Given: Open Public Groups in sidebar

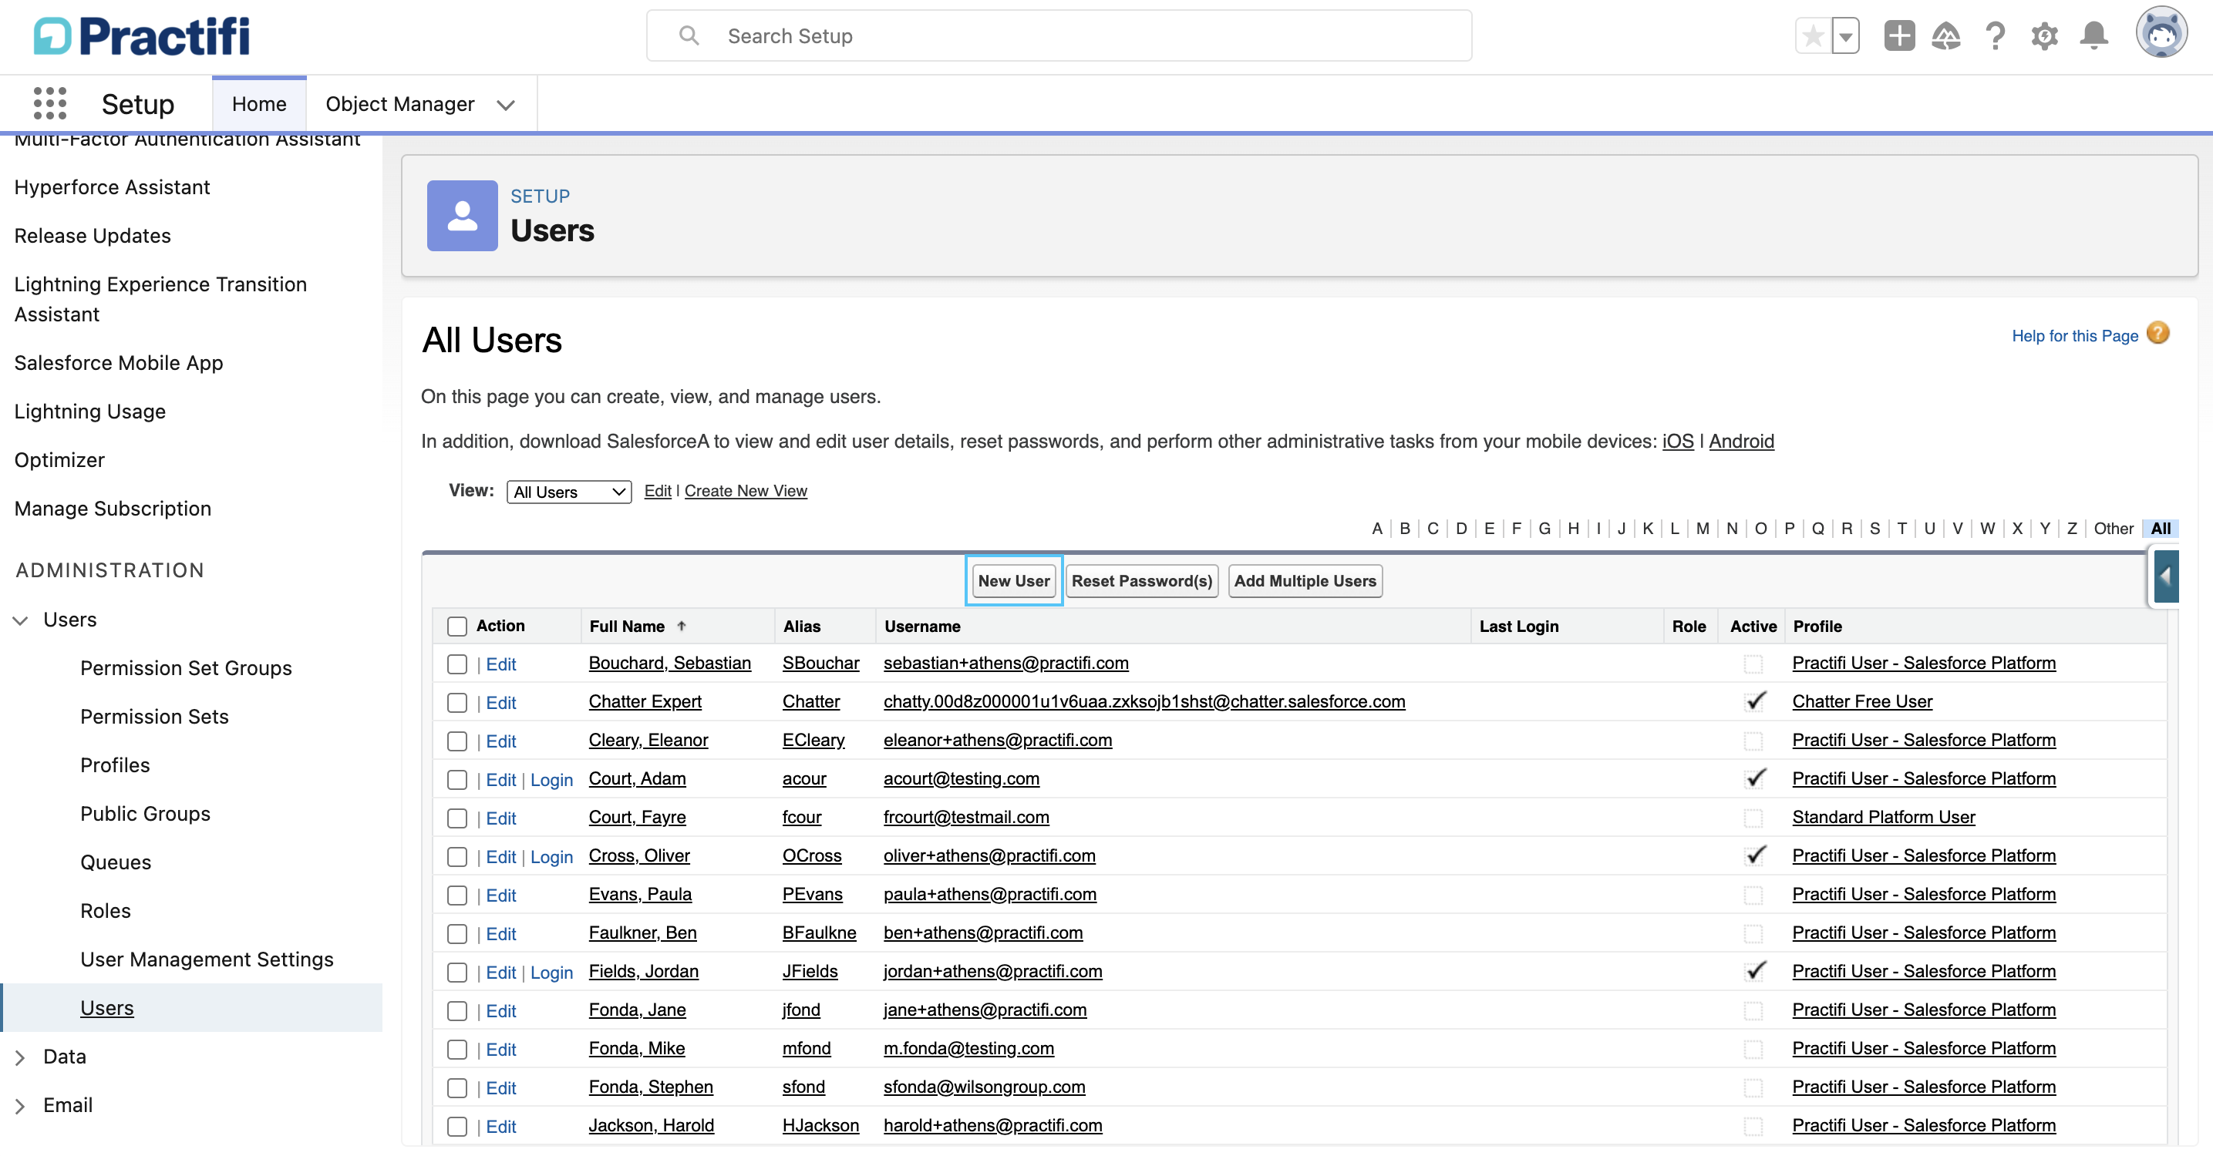Looking at the screenshot, I should tap(145, 813).
